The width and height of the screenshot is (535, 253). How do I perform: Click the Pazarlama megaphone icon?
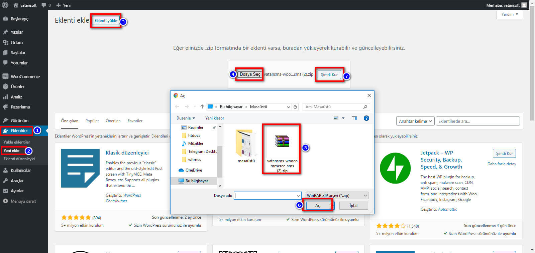coord(5,107)
